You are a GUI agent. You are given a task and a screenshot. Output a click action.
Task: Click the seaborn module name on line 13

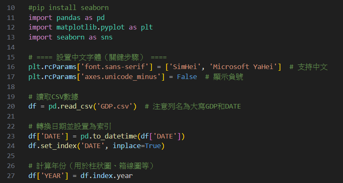tap(71, 37)
